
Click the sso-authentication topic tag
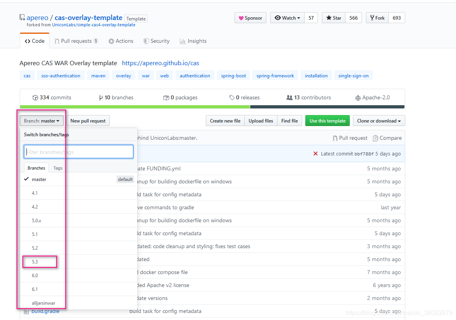point(61,75)
